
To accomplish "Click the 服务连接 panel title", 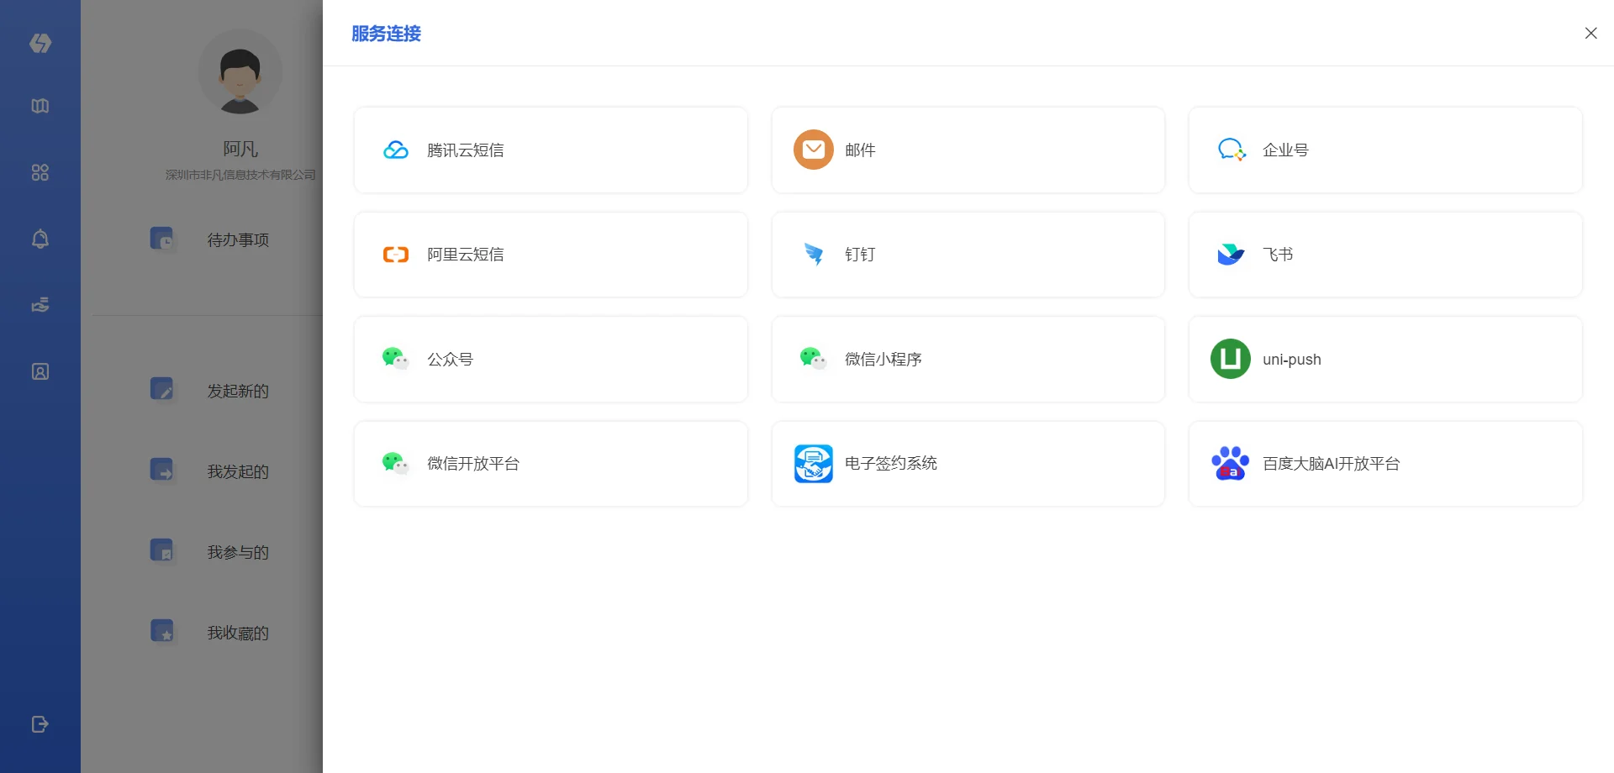I will point(386,34).
